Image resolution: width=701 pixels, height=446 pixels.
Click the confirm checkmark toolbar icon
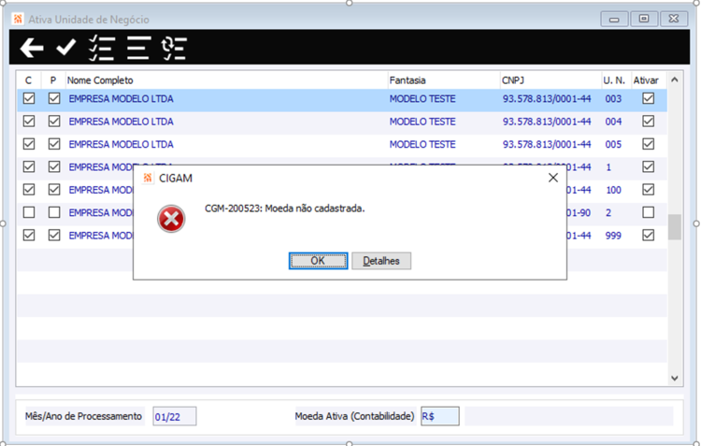coord(66,47)
